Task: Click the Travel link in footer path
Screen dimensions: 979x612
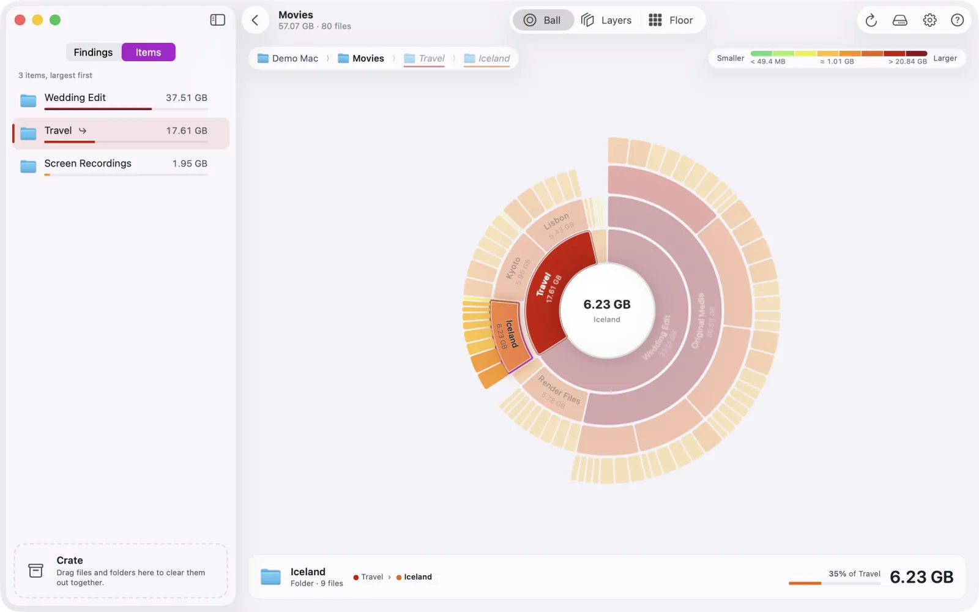Action: pos(368,577)
